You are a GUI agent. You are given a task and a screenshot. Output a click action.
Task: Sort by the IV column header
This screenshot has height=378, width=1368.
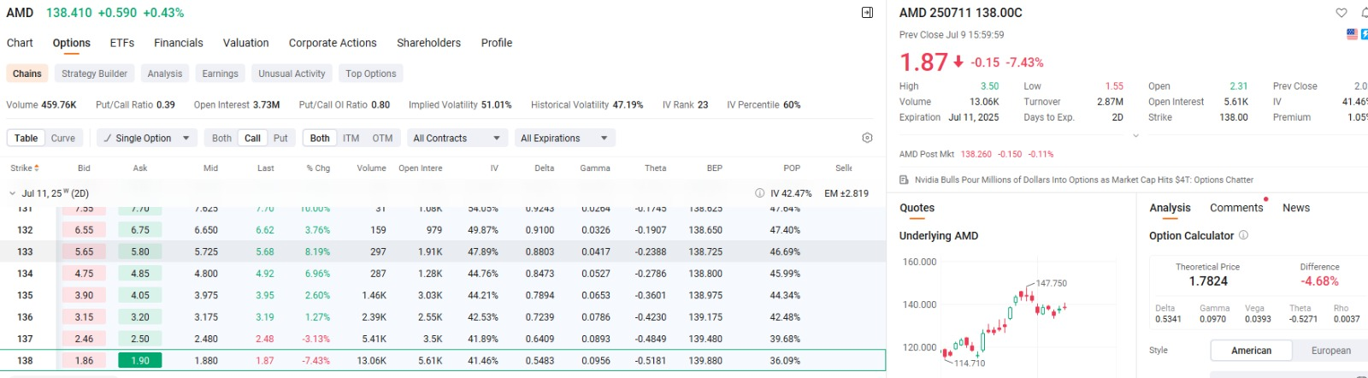pyautogui.click(x=494, y=168)
